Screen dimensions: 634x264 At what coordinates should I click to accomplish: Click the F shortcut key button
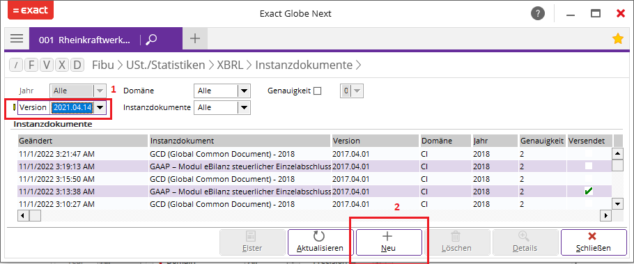pos(31,65)
